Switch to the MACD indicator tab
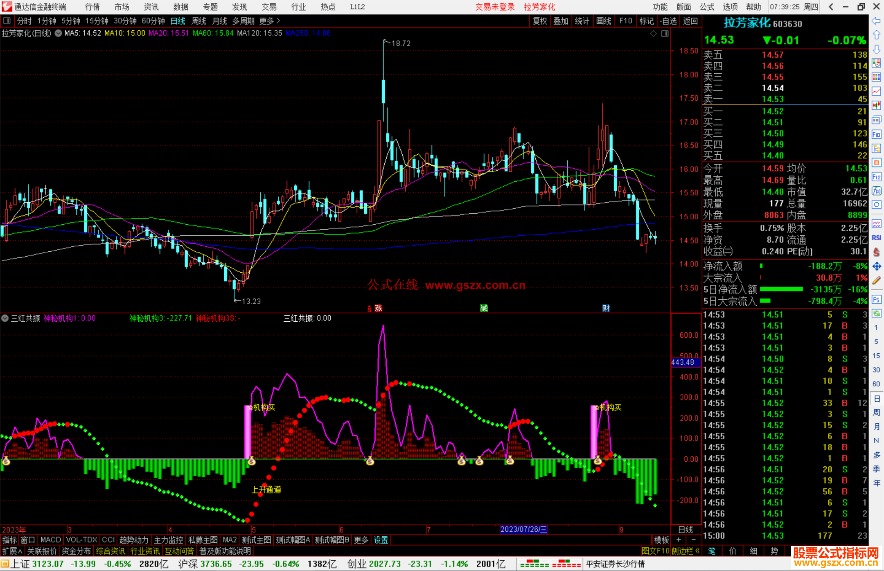Screen dimensions: 884x571 (51, 540)
